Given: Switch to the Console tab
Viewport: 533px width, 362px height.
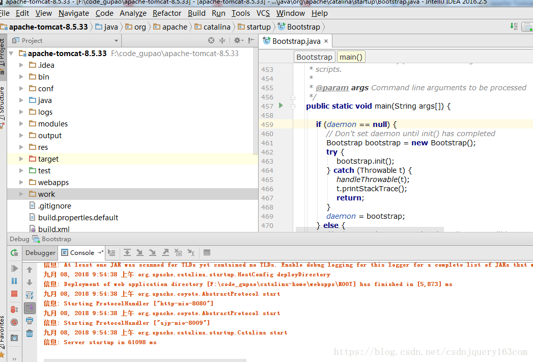Looking at the screenshot, I should (82, 253).
